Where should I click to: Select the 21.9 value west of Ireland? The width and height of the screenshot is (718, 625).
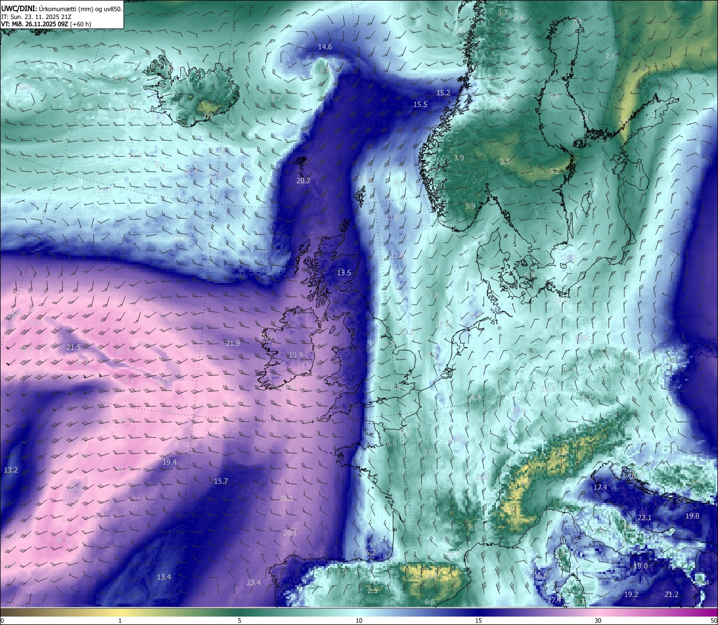point(232,343)
